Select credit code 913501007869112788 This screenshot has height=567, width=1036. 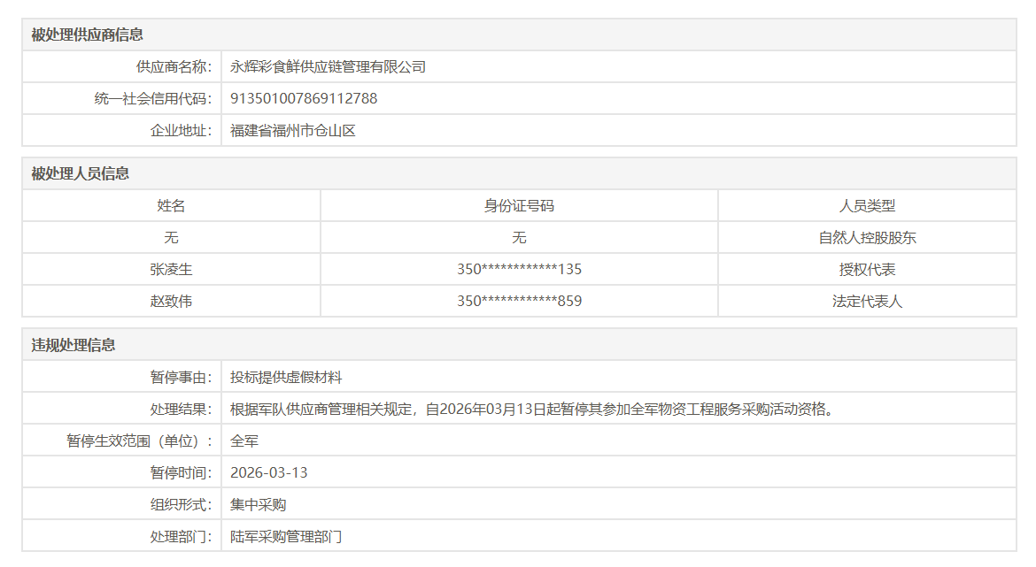304,98
